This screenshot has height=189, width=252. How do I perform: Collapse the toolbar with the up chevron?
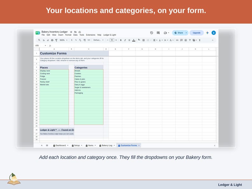pyautogui.click(x=213, y=40)
